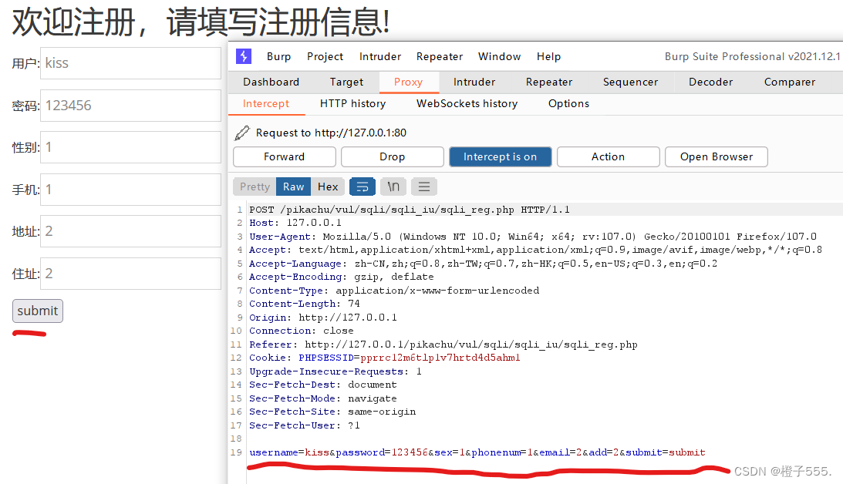Open the Window menu
This screenshot has width=843, height=484.
[500, 56]
